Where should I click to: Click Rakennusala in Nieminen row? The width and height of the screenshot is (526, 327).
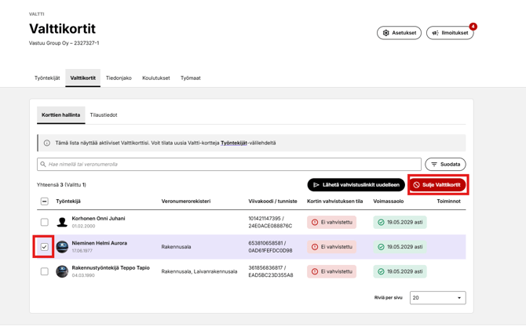(x=176, y=247)
